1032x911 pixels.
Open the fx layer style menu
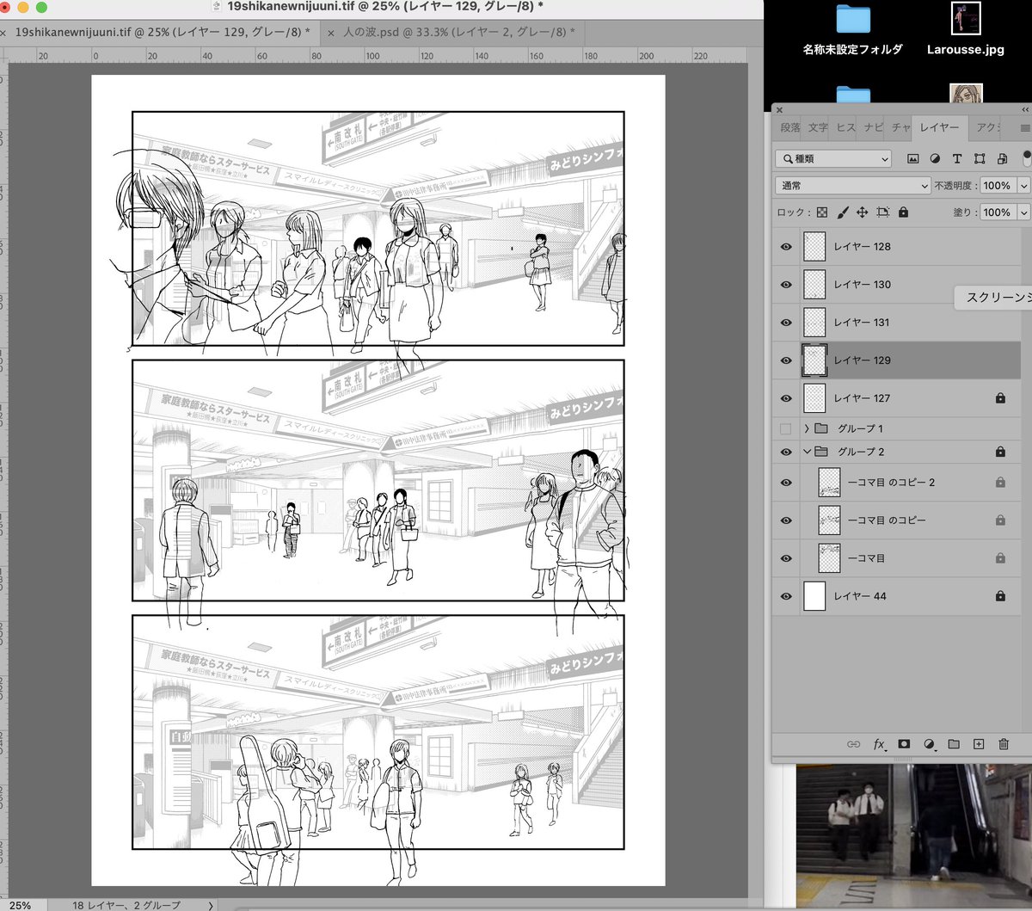pyautogui.click(x=880, y=744)
